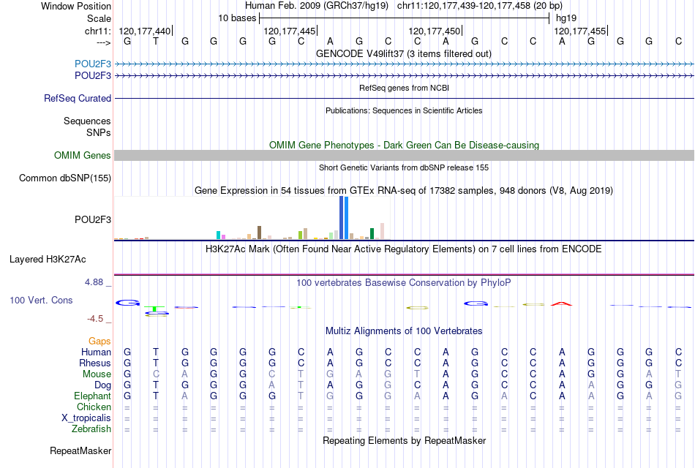This screenshot has height=468, width=695.
Task: Select the Human row label in Multiz alignment
Action: 96,352
